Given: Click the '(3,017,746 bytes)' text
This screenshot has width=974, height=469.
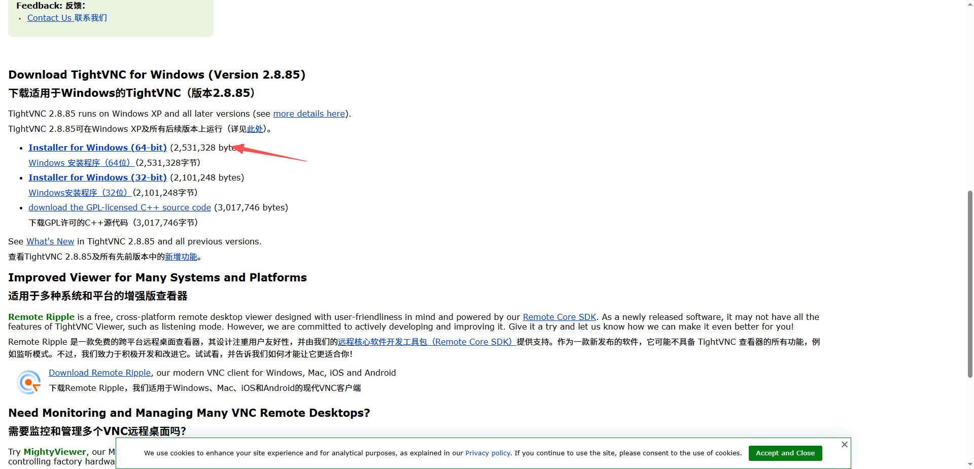Looking at the screenshot, I should pyautogui.click(x=251, y=207).
